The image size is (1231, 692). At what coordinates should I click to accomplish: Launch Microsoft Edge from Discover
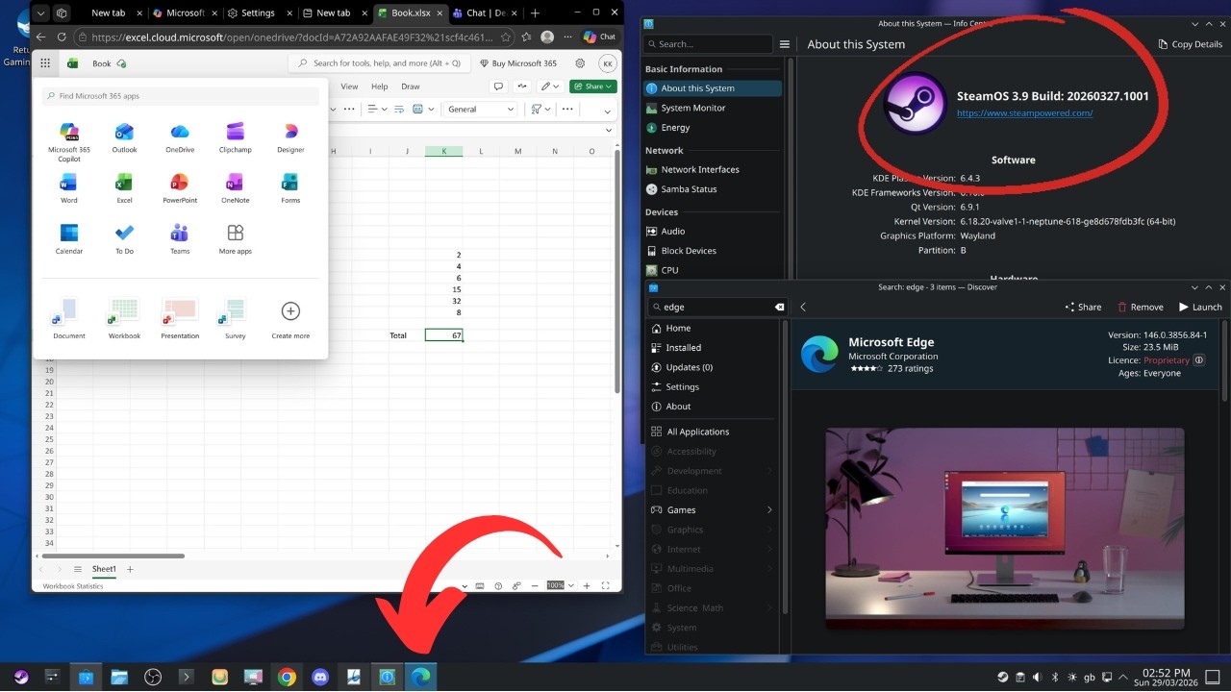[x=1200, y=307]
